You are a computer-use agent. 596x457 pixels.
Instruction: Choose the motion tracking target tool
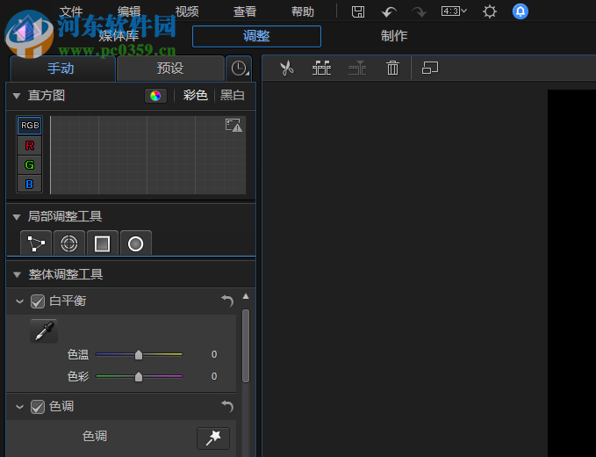(x=69, y=243)
